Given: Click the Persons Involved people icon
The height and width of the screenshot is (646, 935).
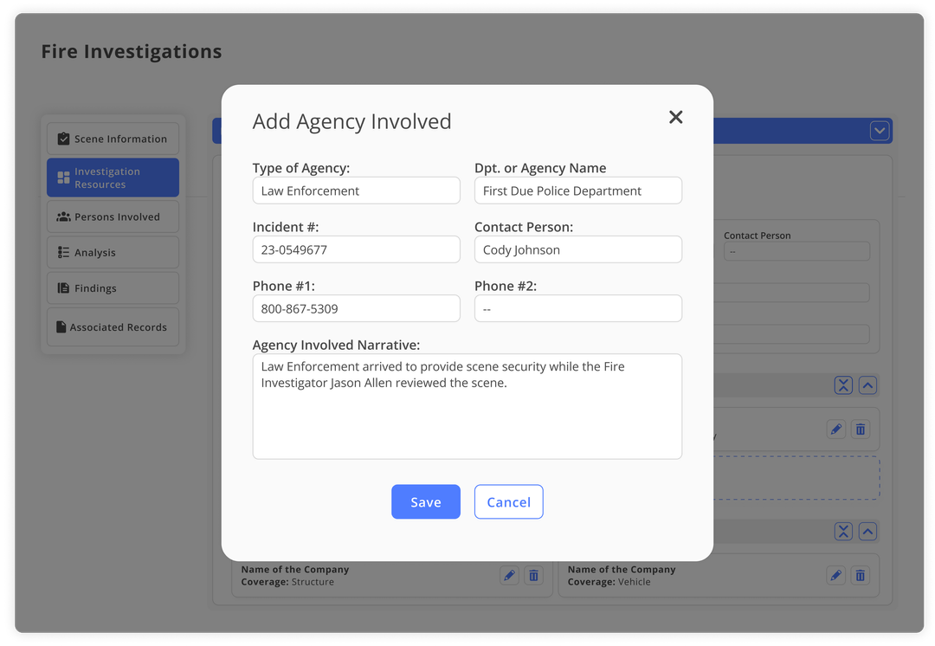Looking at the screenshot, I should click(63, 216).
